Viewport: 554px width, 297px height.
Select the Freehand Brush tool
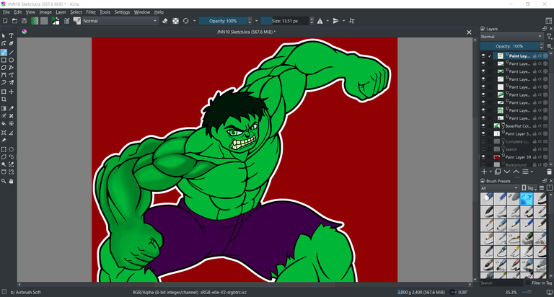pyautogui.click(x=4, y=53)
